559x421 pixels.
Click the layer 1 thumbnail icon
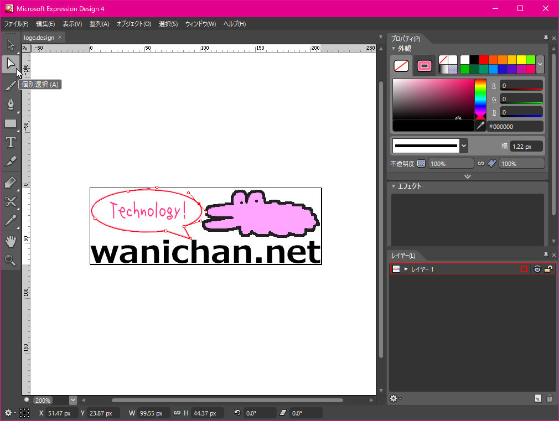pos(396,269)
